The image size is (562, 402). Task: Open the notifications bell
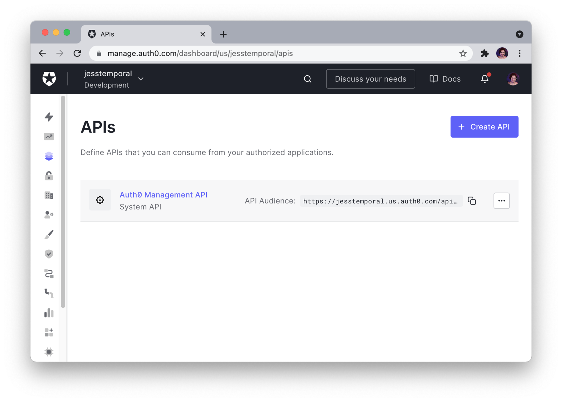click(x=485, y=79)
